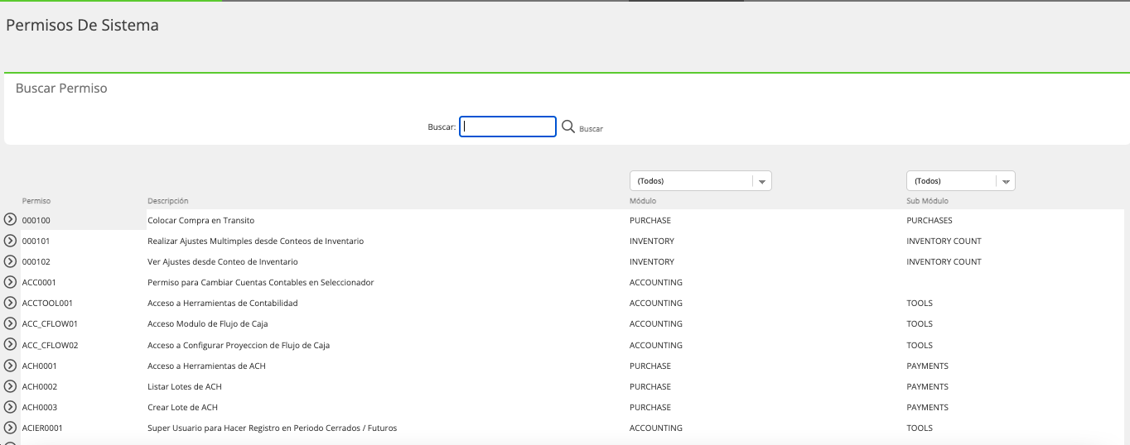
Task: Click ACCOUNTING module cell in row ACC0001
Action: 656,283
